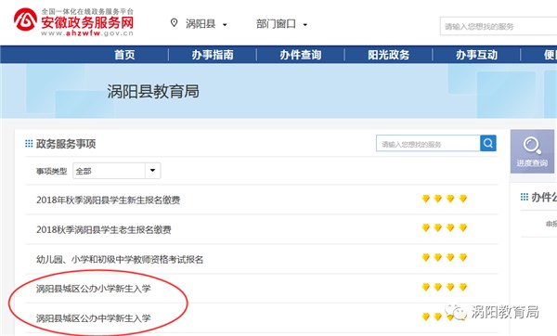Open the 涡阳县 region dropdown

point(206,24)
